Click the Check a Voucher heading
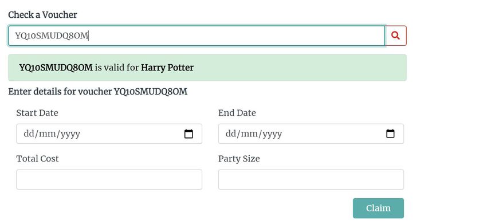 point(42,14)
